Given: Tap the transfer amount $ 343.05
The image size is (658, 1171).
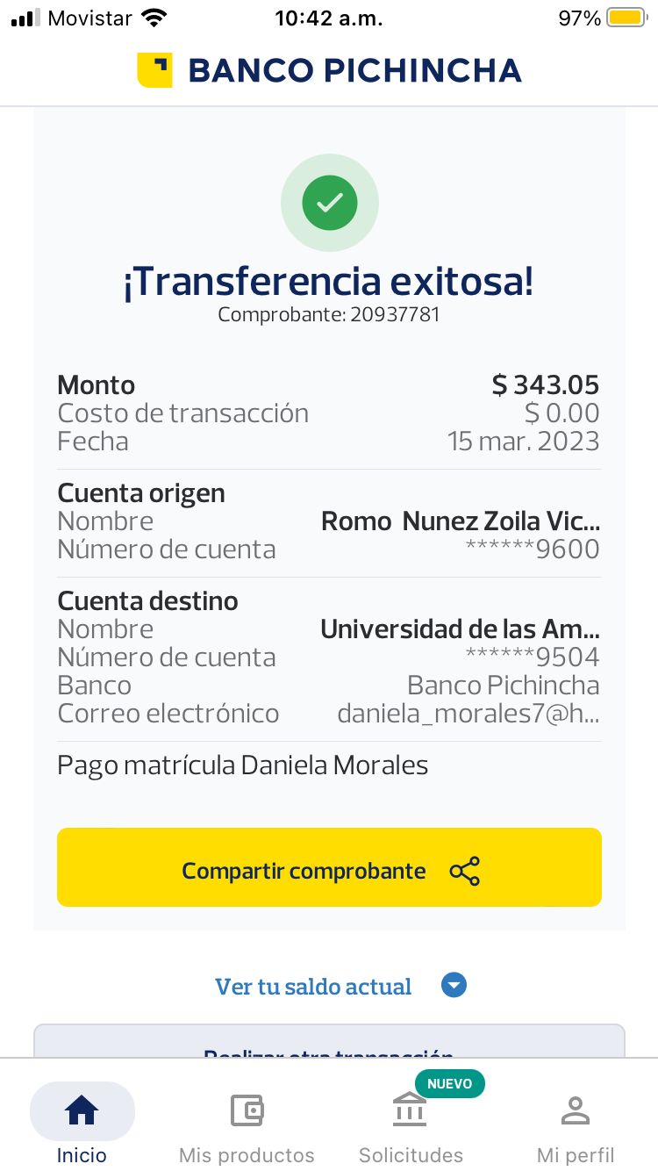Looking at the screenshot, I should [x=545, y=385].
